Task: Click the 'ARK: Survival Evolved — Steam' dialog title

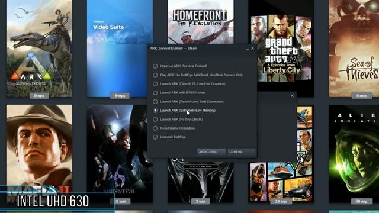Action: [x=174, y=49]
